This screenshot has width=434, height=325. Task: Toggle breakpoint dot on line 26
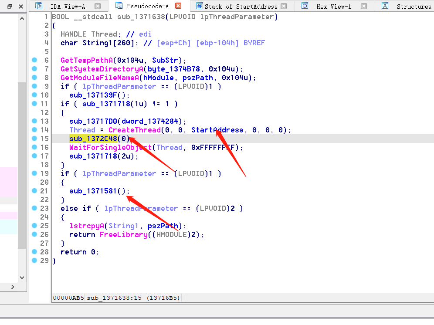34,234
